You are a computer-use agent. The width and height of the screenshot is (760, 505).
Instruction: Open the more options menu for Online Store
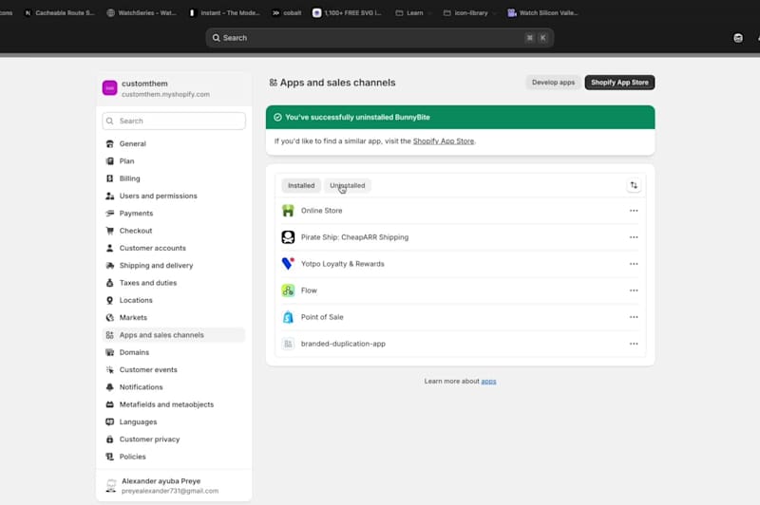pyautogui.click(x=634, y=211)
